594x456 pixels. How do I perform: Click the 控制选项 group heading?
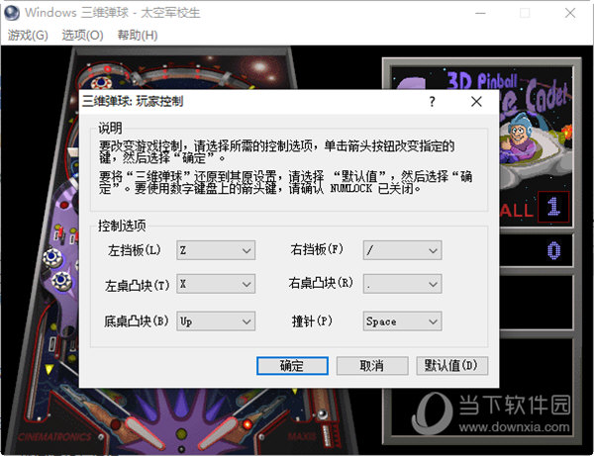point(122,226)
